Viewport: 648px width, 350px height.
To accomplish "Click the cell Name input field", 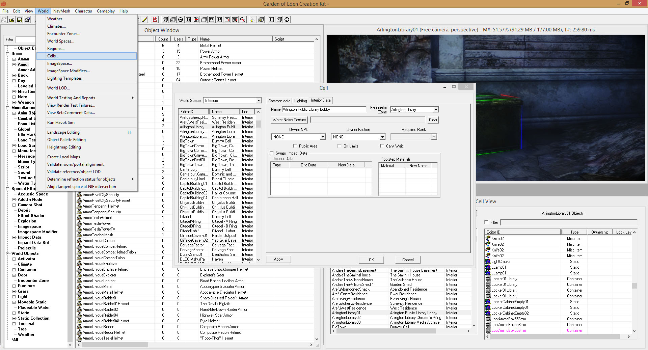I will coord(324,109).
